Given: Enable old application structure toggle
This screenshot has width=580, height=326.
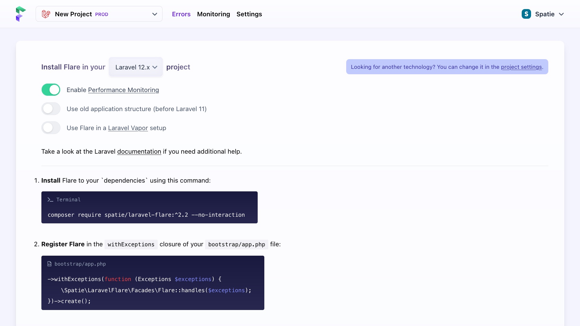Looking at the screenshot, I should 50,109.
